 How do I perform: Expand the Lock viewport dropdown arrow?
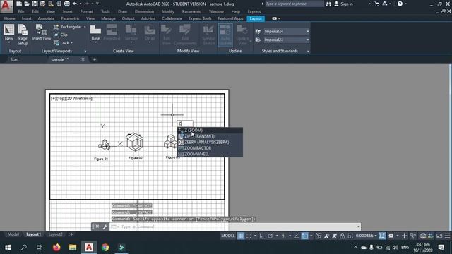click(71, 43)
